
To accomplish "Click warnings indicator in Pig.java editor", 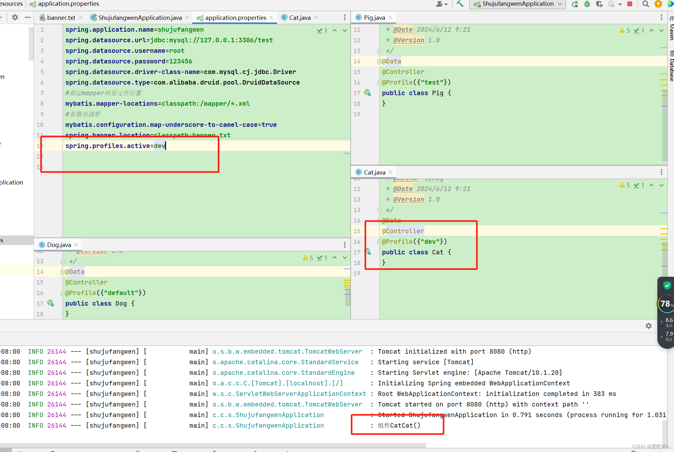I will pos(625,30).
